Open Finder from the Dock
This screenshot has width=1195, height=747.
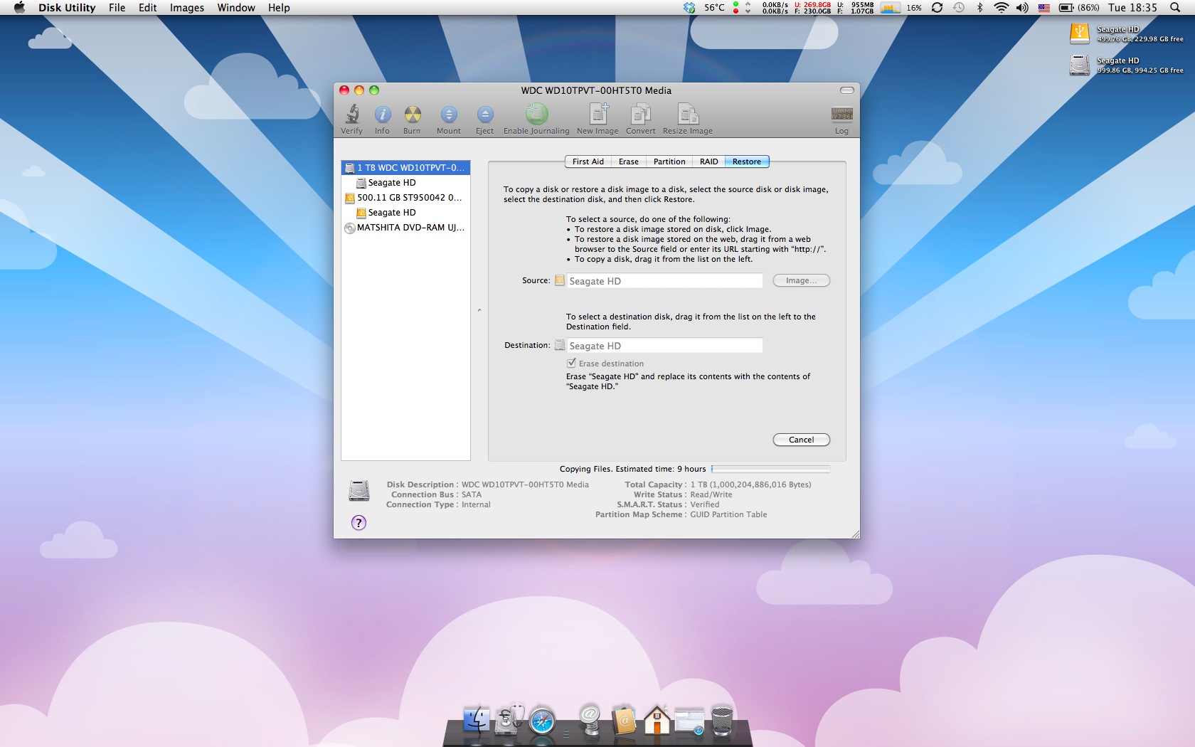(475, 721)
